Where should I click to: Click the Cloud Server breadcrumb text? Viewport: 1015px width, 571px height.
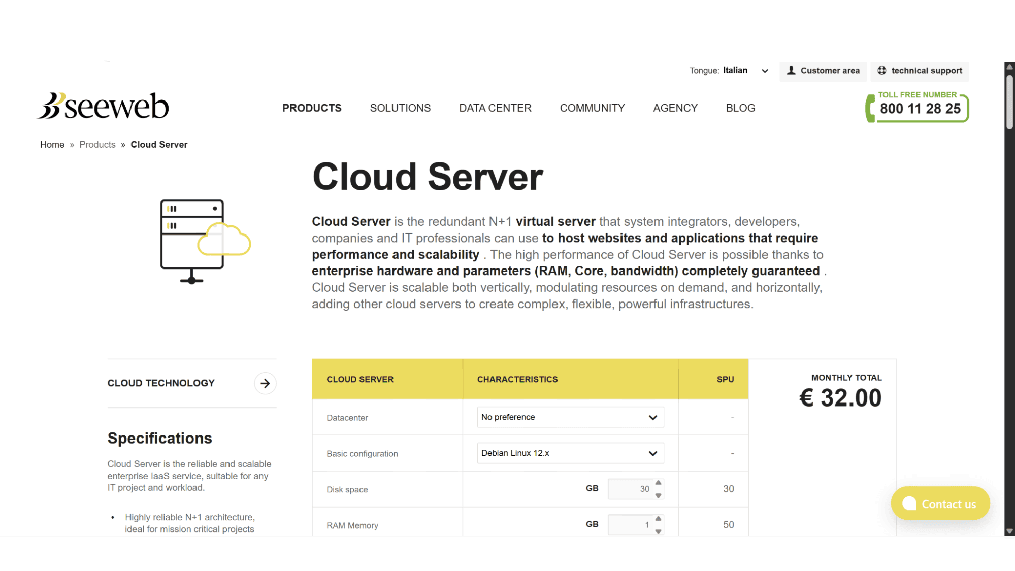[x=159, y=145]
